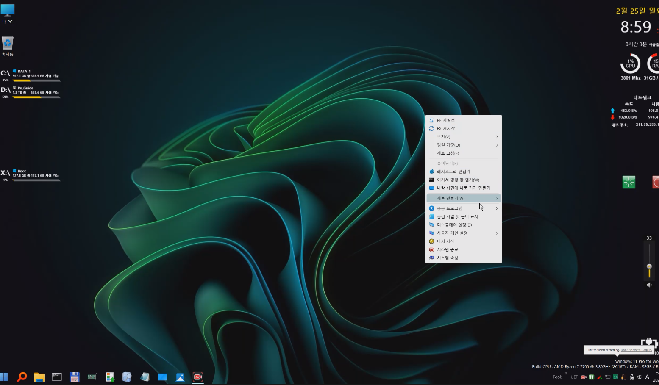
Task: Select 바탕 화면에 바로 가기 만들기
Action: coord(464,188)
